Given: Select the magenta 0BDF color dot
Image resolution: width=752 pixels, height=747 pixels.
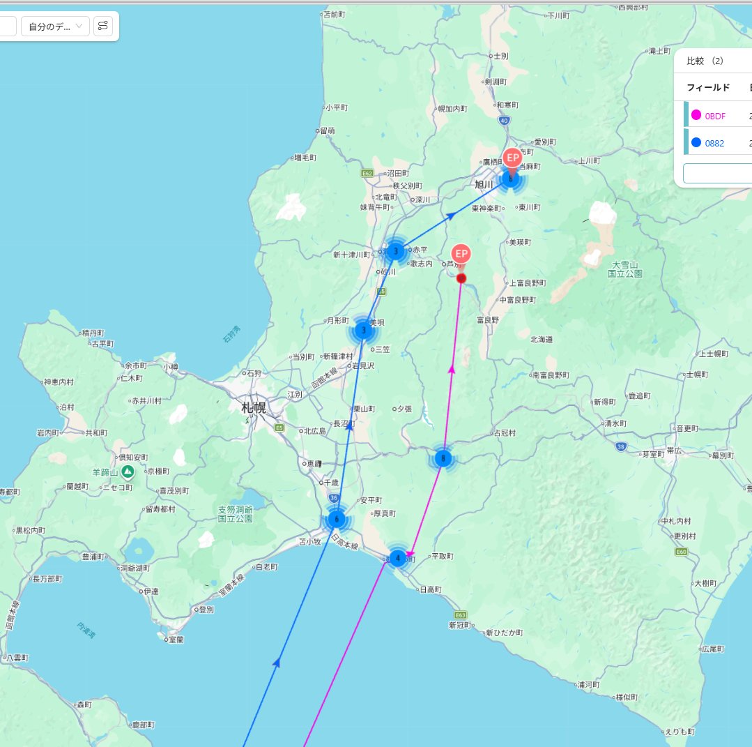Looking at the screenshot, I should click(696, 115).
